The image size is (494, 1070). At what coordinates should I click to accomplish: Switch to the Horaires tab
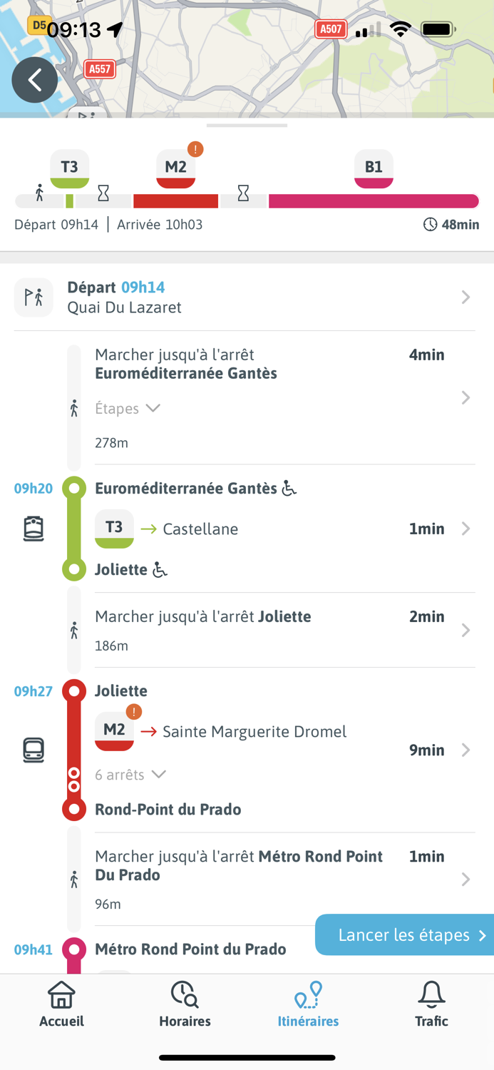point(185,1004)
